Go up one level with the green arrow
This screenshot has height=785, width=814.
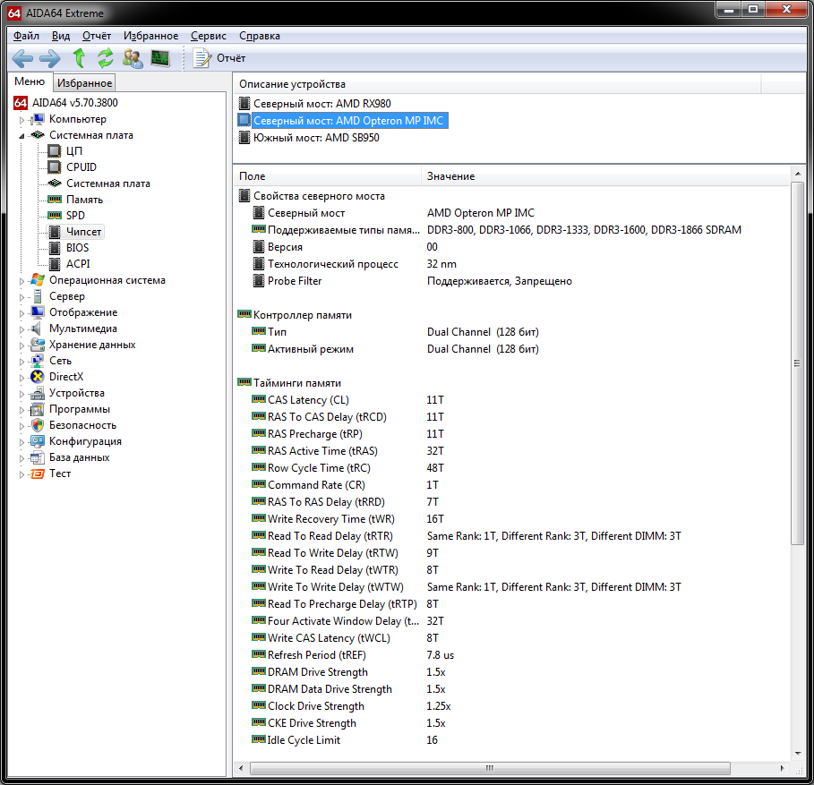point(80,57)
